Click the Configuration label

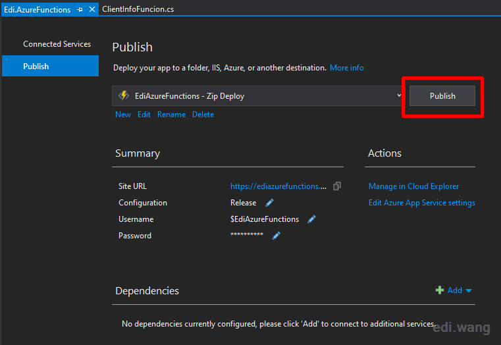[143, 203]
